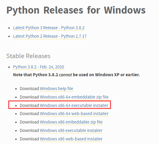Image resolution: width=159 pixels, height=144 pixels.
Task: Click the italic word cannot in the note
Action: [x=65, y=75]
